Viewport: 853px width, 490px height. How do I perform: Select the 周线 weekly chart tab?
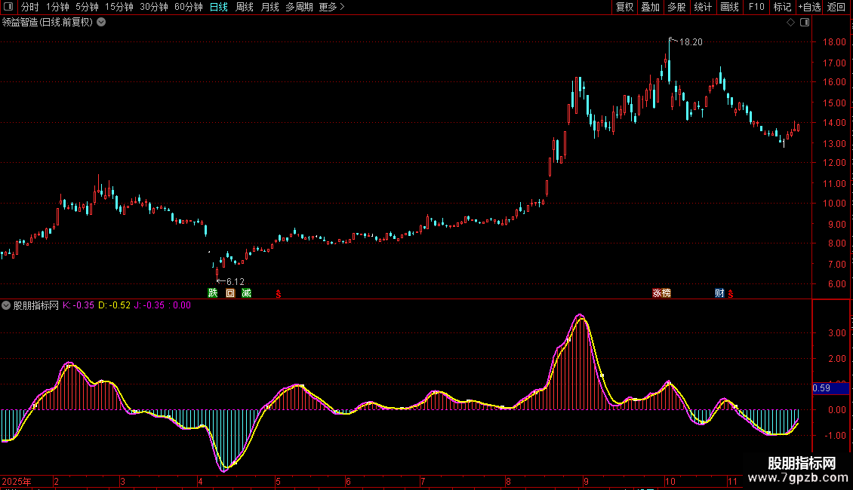tap(245, 8)
